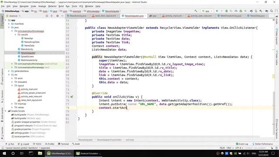Click the UTF-8 encoding status indicator

pyautogui.click(x=239, y=148)
